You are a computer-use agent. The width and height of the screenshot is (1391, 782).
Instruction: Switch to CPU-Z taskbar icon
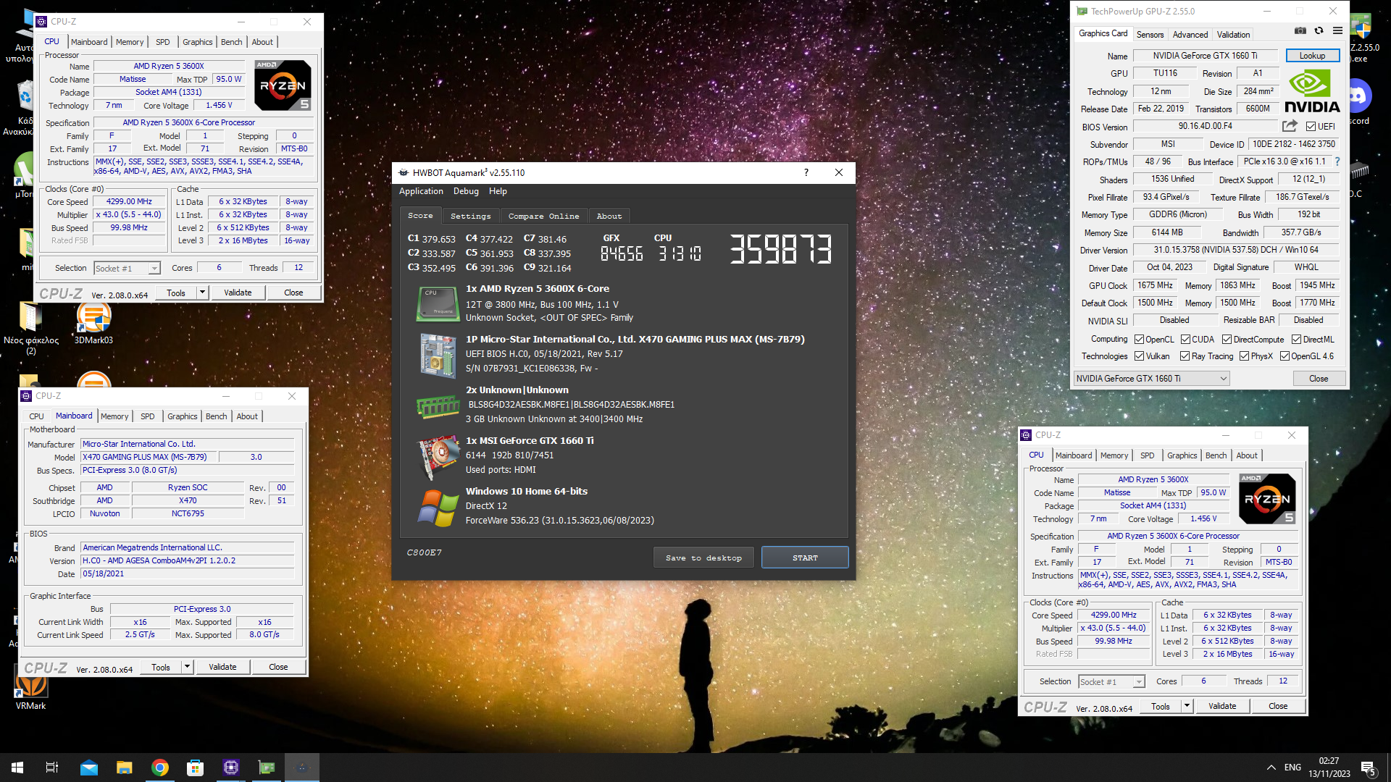pyautogui.click(x=231, y=768)
